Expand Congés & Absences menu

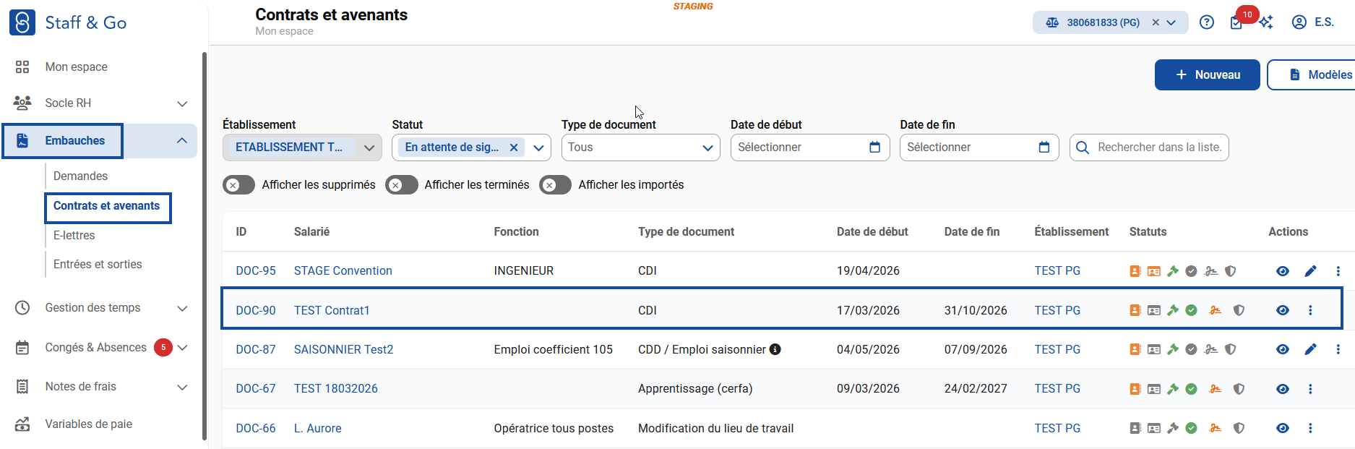[182, 348]
